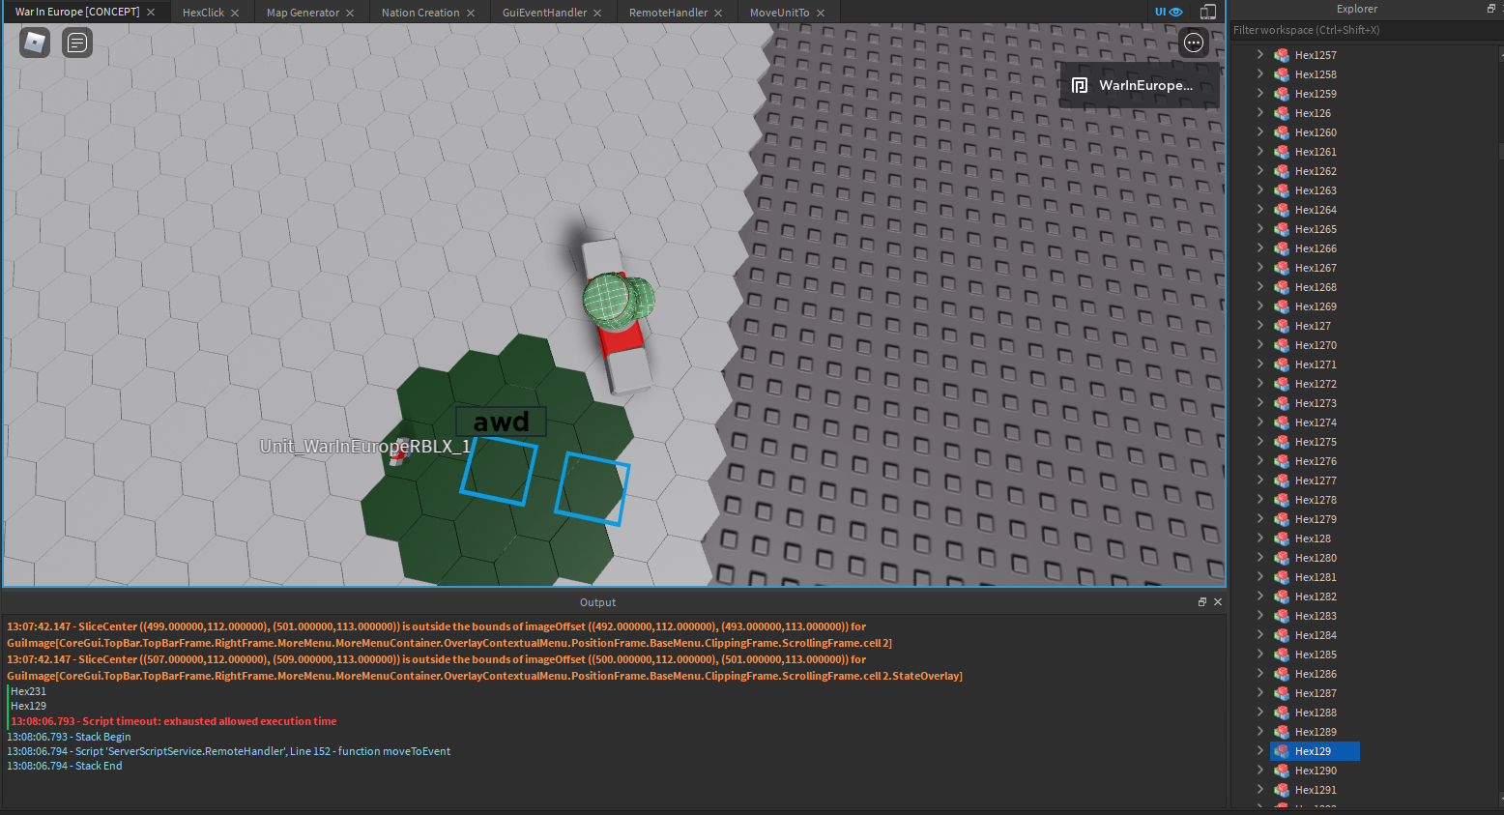The image size is (1504, 815).
Task: Undock the Explorer panel
Action: (x=1490, y=9)
